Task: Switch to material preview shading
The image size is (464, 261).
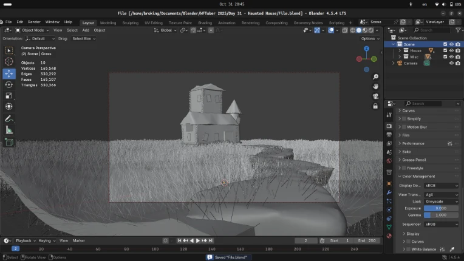Action: [365, 30]
